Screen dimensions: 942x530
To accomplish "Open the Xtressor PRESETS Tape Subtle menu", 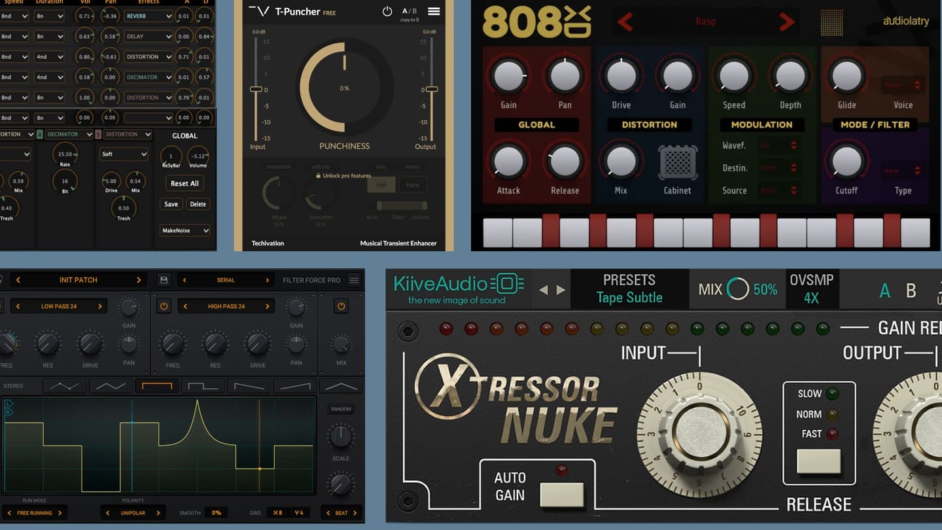I will [x=629, y=289].
